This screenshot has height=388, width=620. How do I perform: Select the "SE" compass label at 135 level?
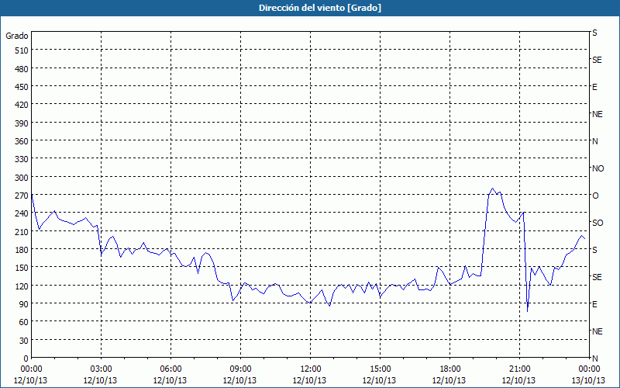(x=597, y=277)
